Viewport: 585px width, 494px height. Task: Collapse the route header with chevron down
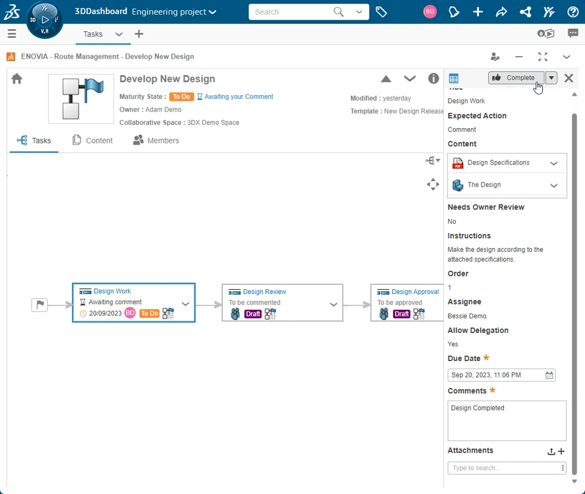409,79
